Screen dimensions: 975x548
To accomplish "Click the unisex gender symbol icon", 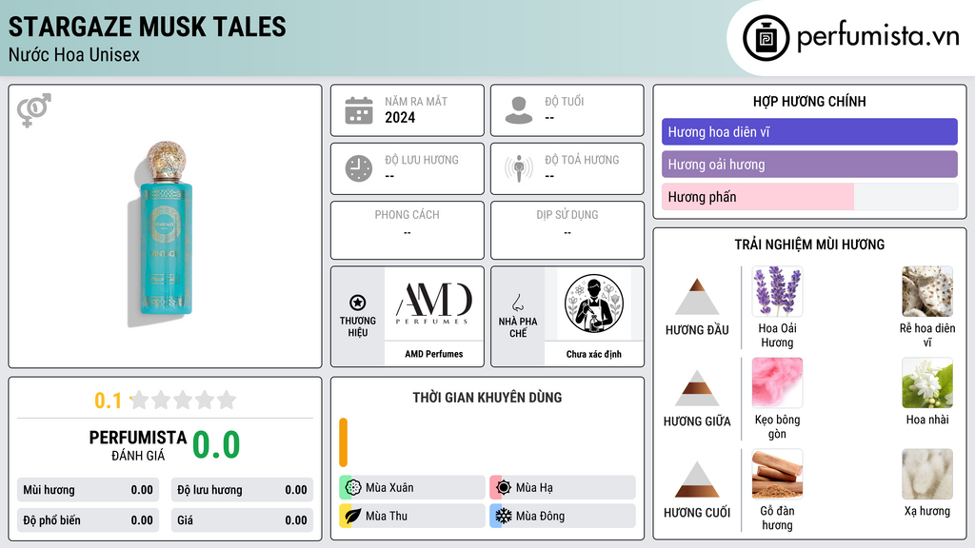I will tap(34, 110).
